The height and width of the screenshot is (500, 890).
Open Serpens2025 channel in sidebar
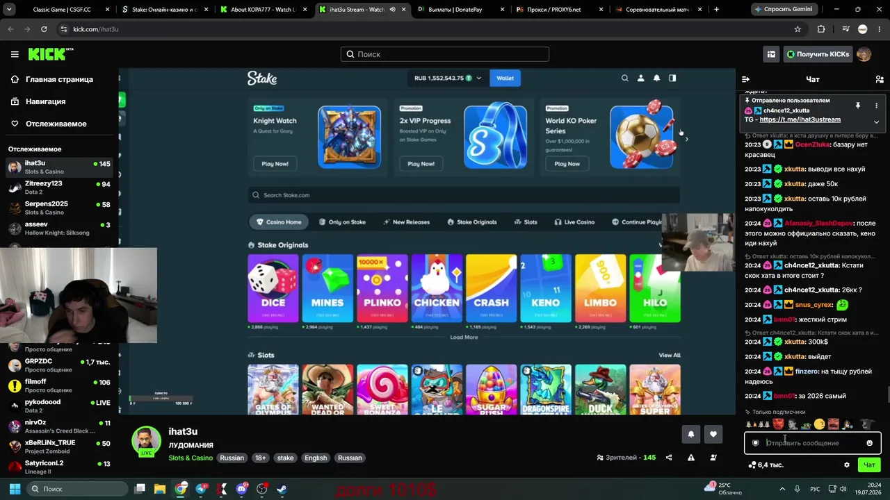coord(59,208)
